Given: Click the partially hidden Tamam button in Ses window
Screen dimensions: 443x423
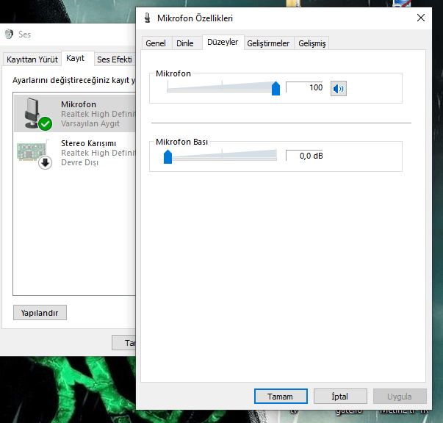Looking at the screenshot, I should [123, 342].
